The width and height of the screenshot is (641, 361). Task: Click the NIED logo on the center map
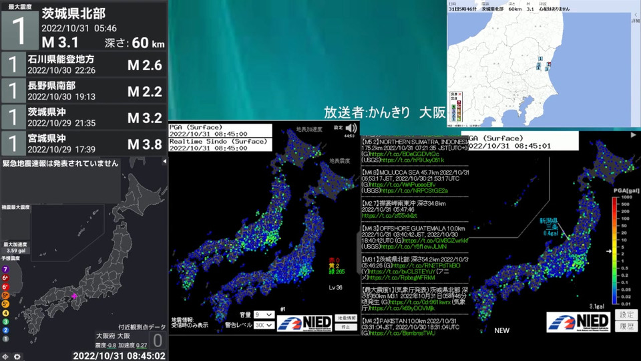[x=304, y=323]
